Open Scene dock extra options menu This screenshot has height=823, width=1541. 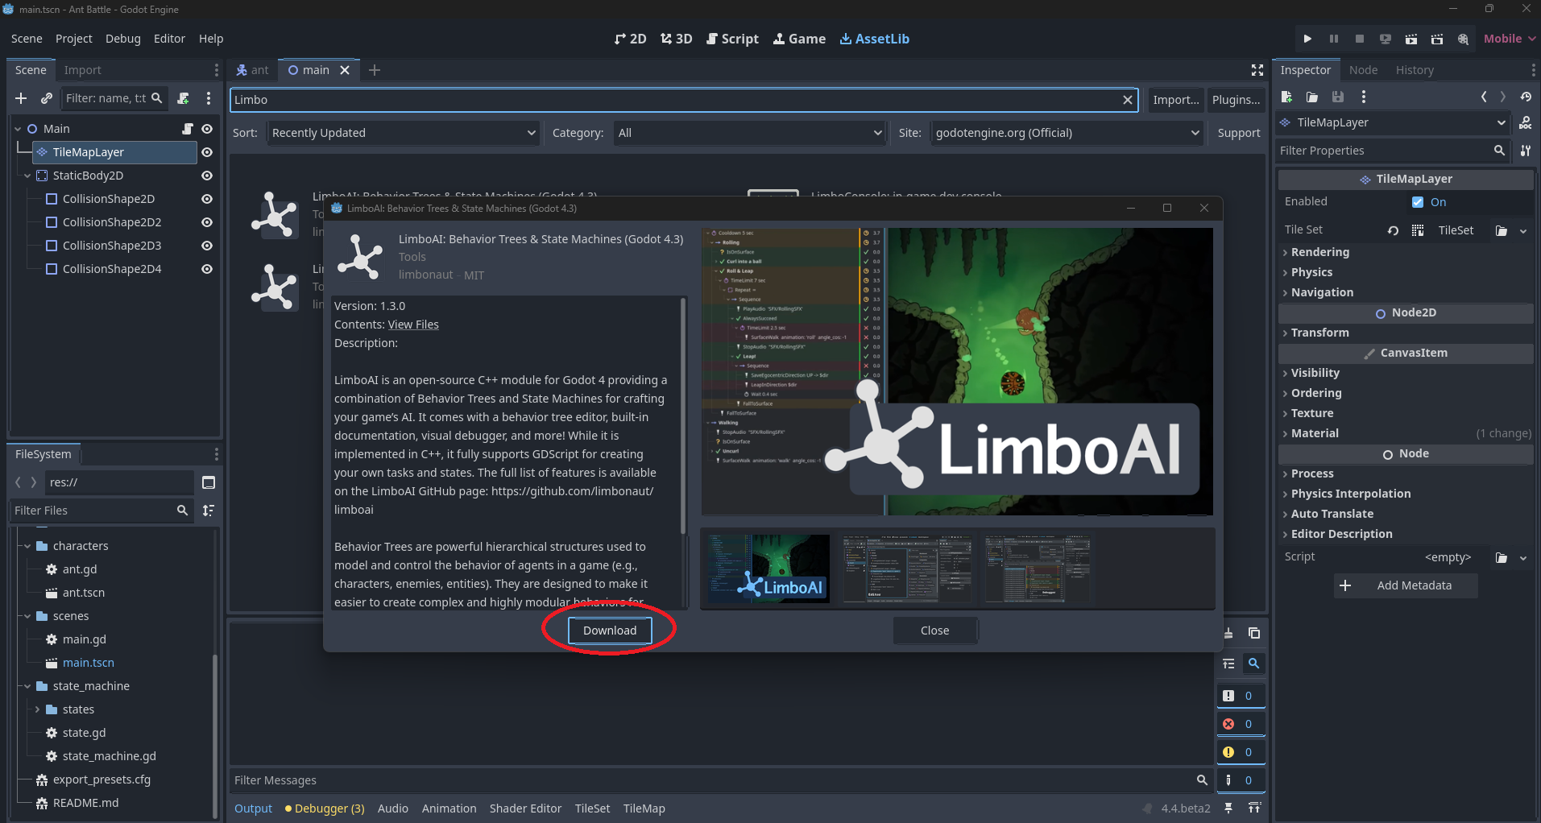pos(209,98)
